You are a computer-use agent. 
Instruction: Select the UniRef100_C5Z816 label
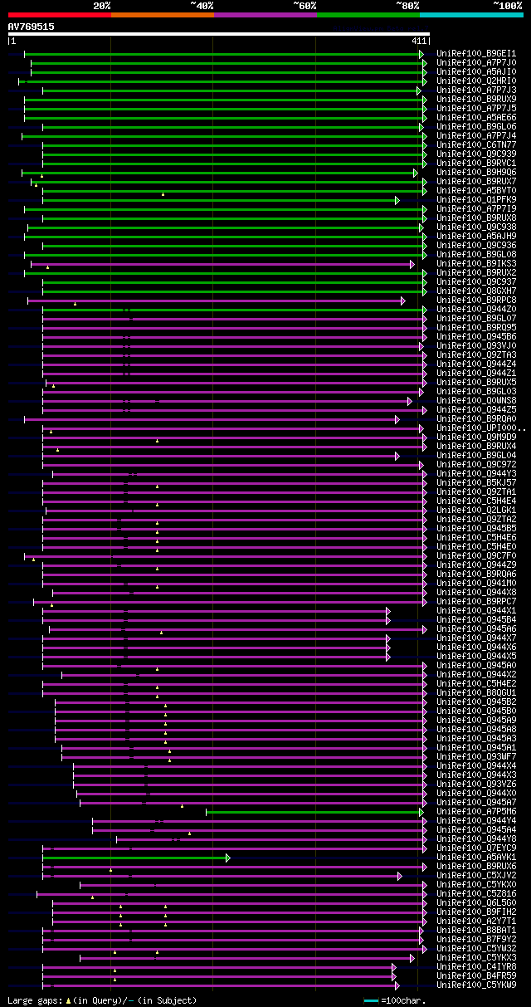point(476,894)
